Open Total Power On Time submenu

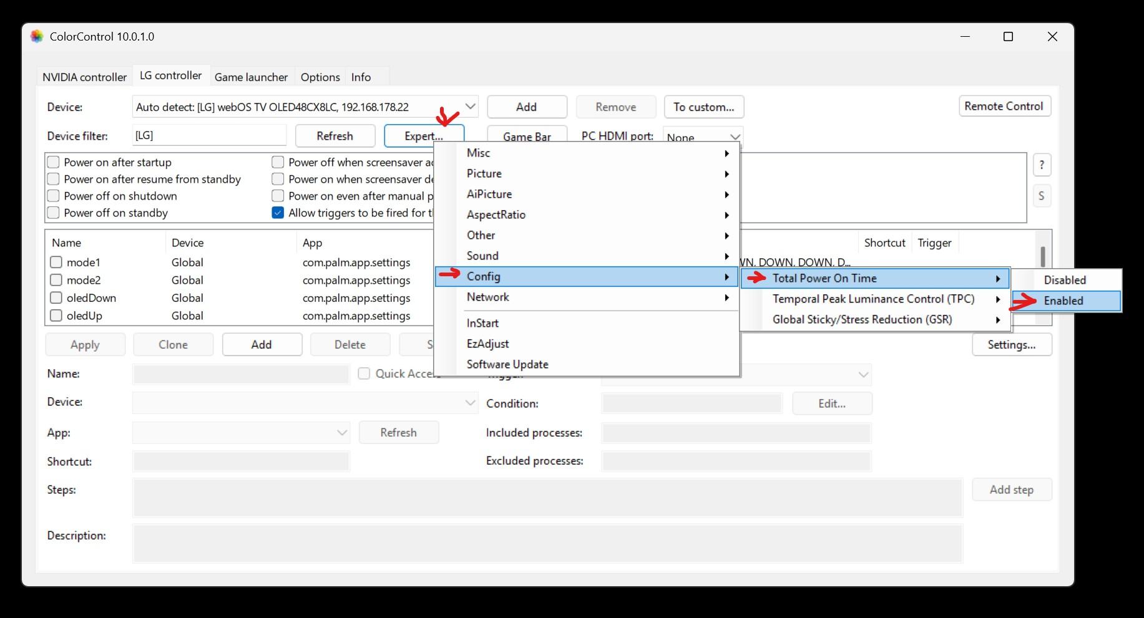875,278
